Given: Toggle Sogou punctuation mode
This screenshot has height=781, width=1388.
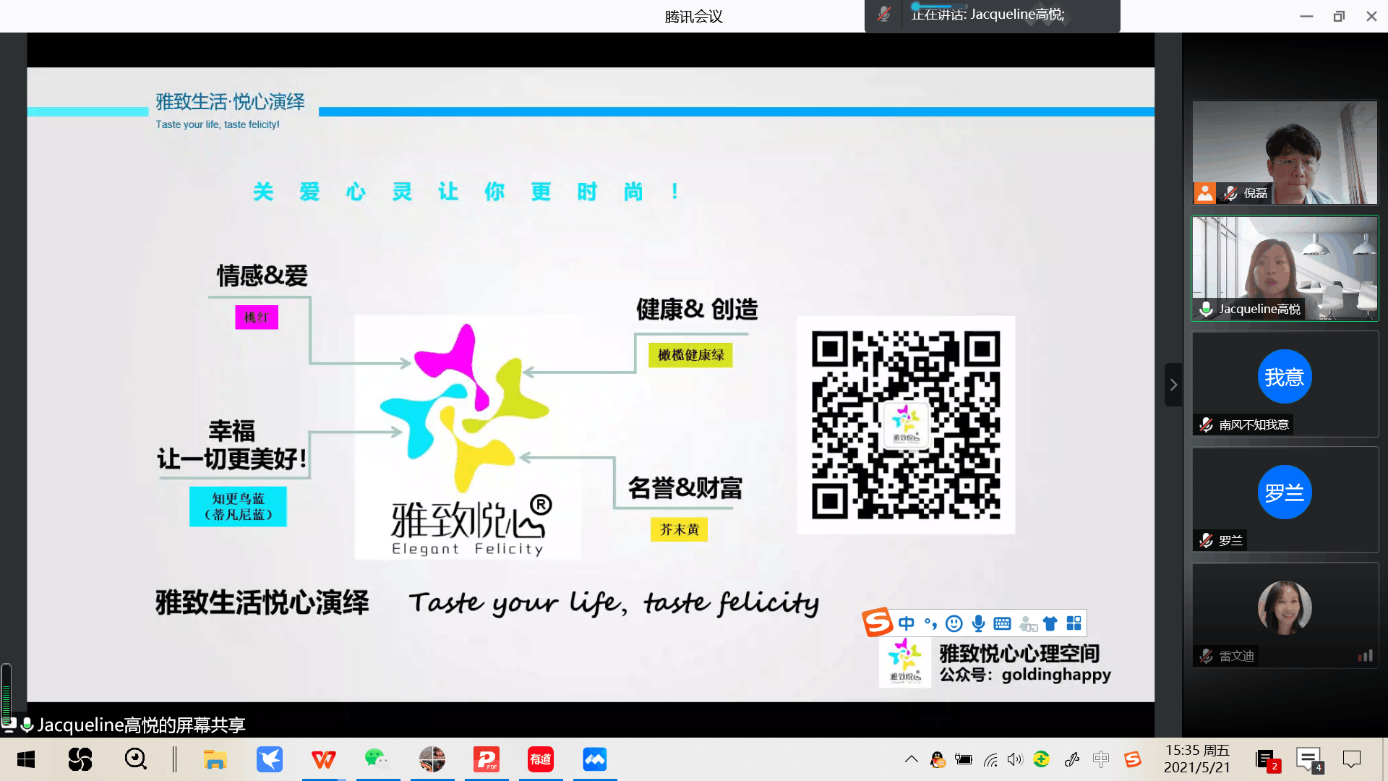Looking at the screenshot, I should pos(930,623).
